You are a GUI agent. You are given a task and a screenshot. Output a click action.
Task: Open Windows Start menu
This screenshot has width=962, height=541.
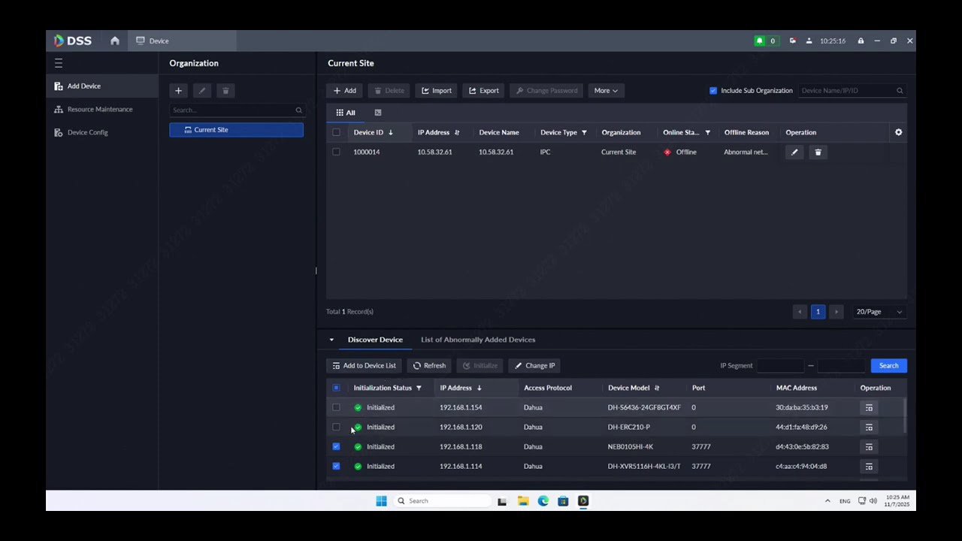tap(381, 500)
